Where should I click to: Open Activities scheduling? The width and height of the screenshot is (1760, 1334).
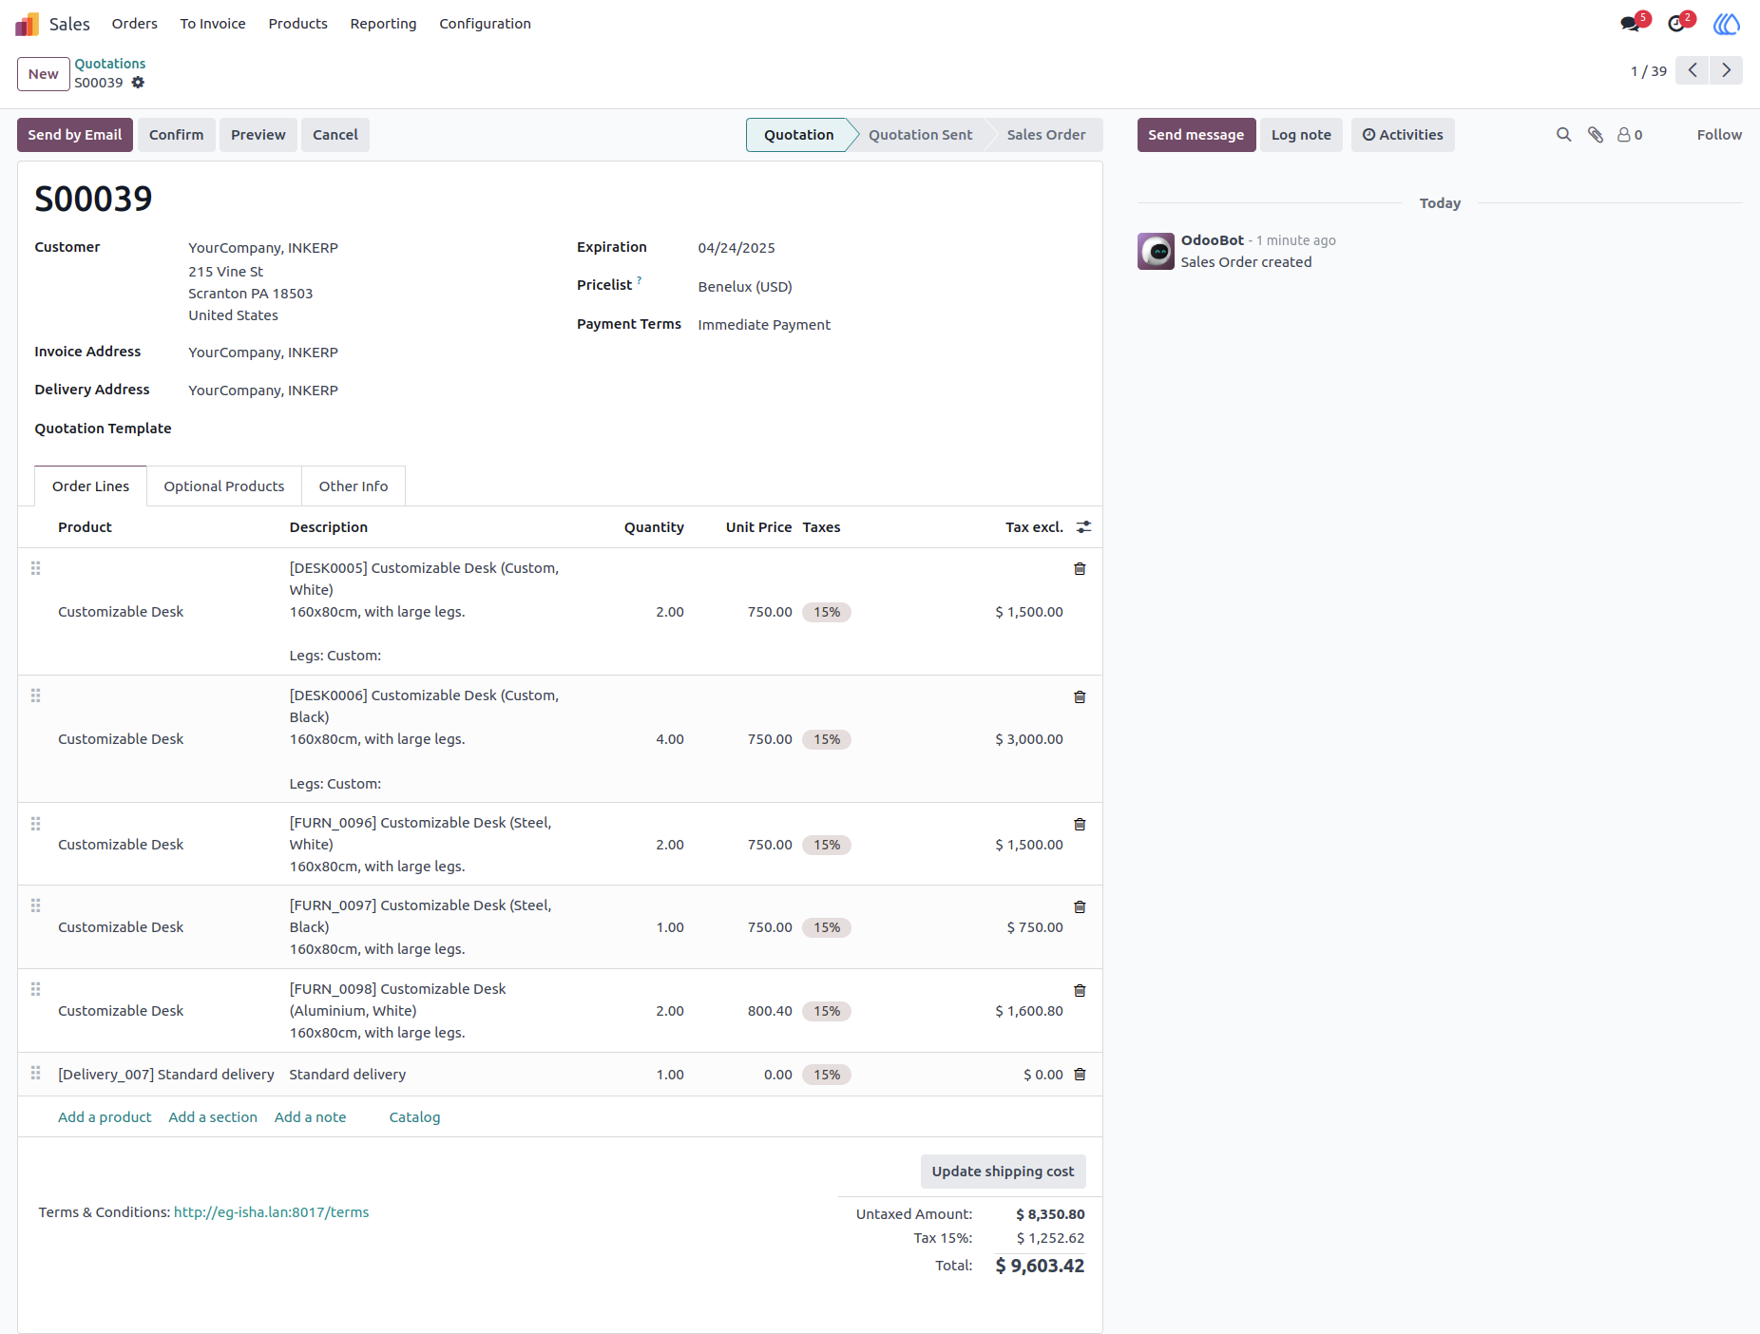click(1403, 135)
